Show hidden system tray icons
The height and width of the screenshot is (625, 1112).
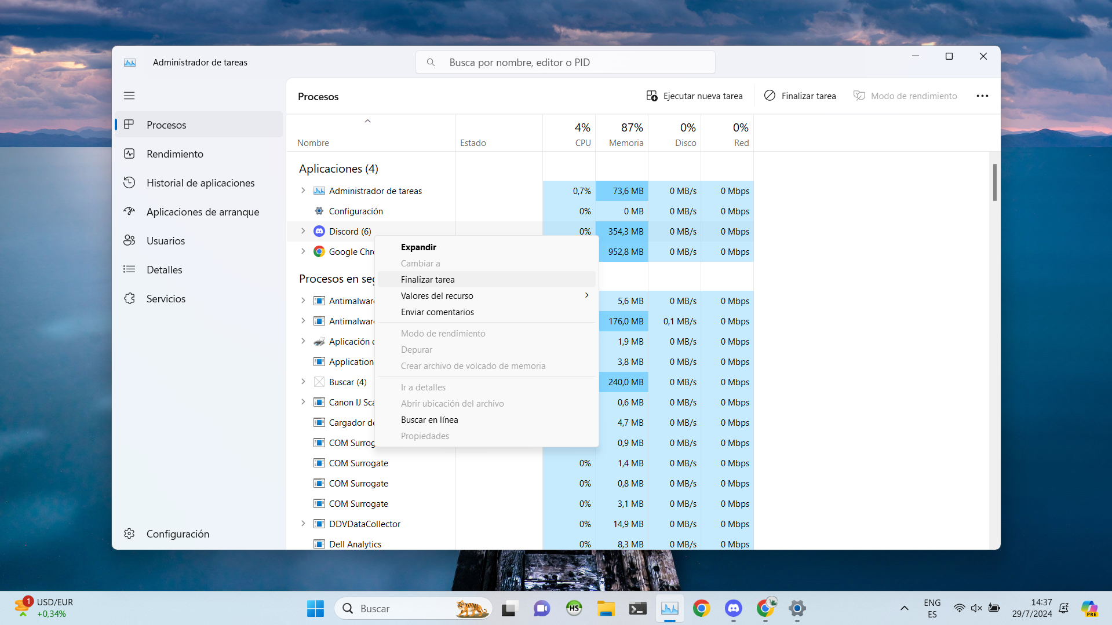905,608
